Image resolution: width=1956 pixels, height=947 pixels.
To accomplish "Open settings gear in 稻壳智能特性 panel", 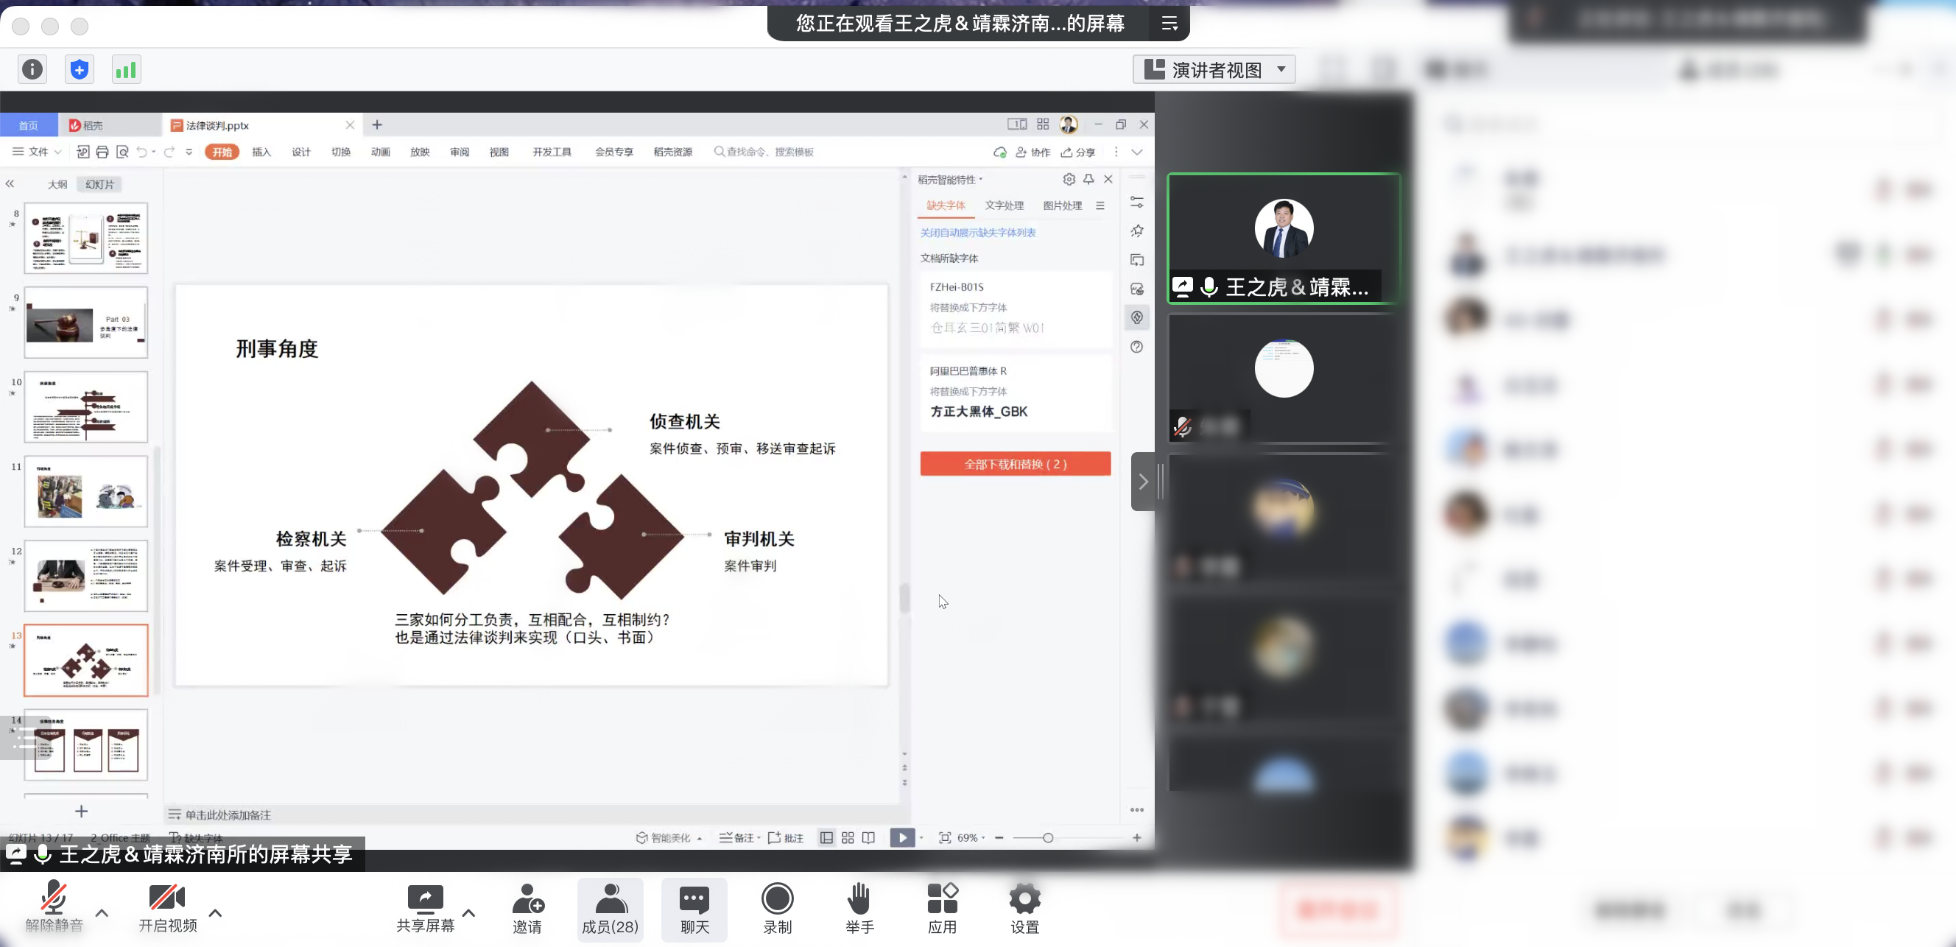I will coord(1069,179).
